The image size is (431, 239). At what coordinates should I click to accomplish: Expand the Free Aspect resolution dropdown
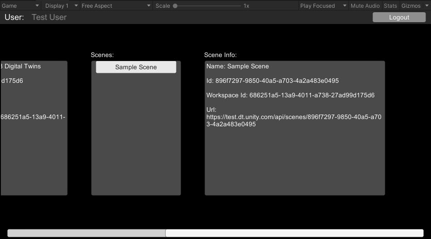coord(116,6)
